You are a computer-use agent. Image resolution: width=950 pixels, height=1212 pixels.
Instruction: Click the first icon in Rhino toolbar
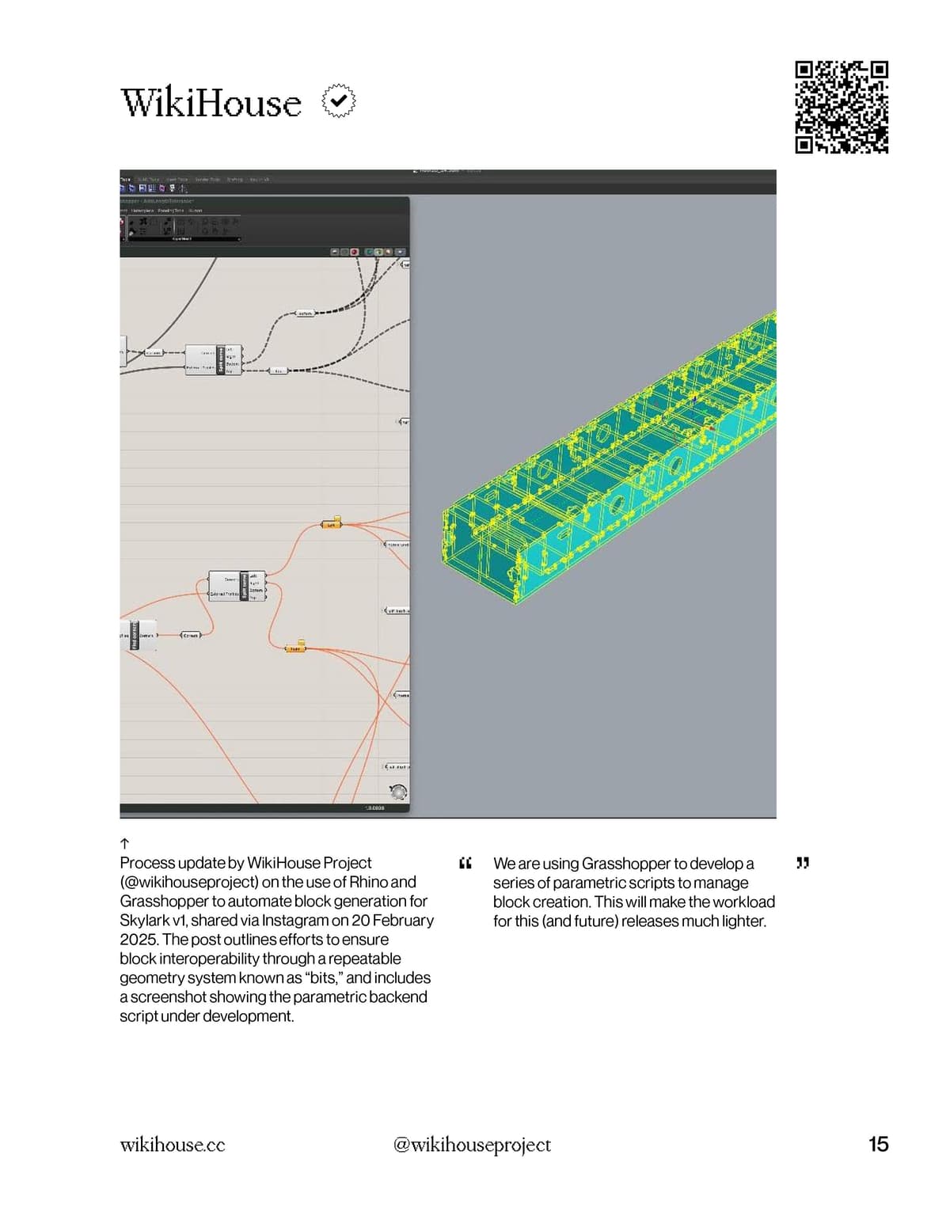[123, 188]
